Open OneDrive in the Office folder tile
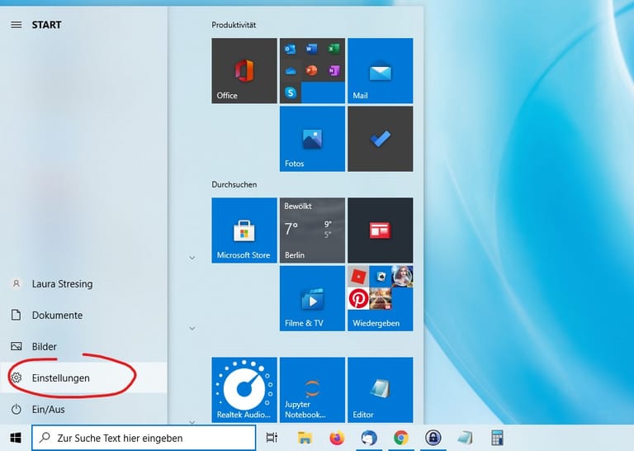 [x=290, y=71]
